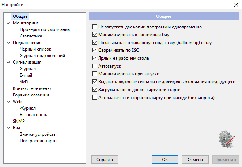
Task: Click the Отмена button
Action: (195, 160)
